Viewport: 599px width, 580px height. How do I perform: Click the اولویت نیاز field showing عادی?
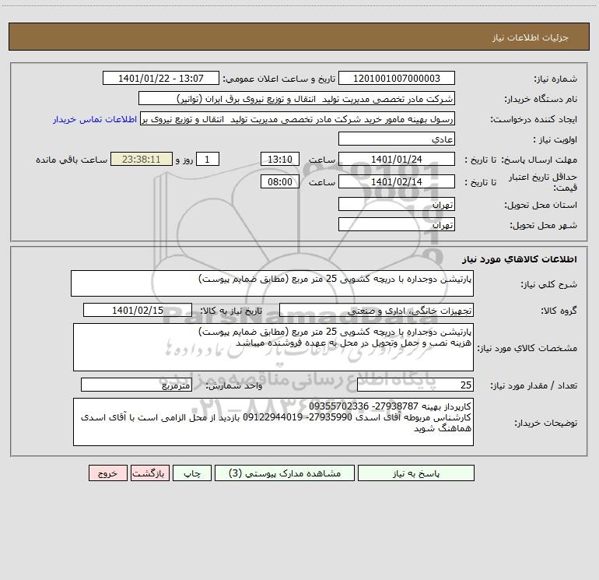coord(397,139)
